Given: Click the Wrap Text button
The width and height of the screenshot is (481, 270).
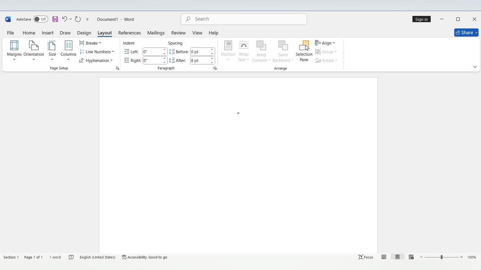Looking at the screenshot, I should pyautogui.click(x=244, y=51).
